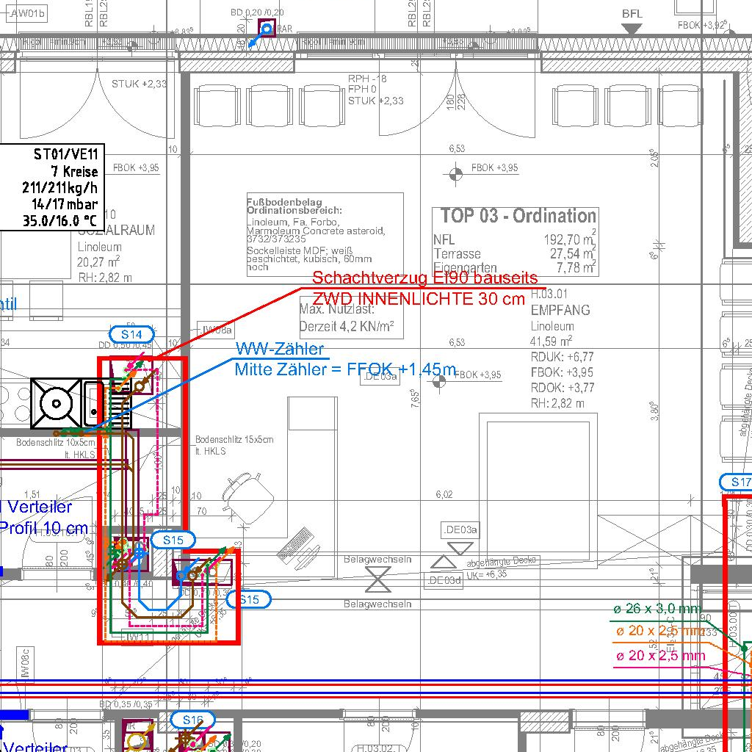752x752 pixels.
Task: Click the 'FBOK: +3,95' room value
Action: (x=562, y=372)
